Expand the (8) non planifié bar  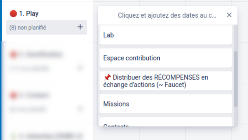tap(46, 27)
